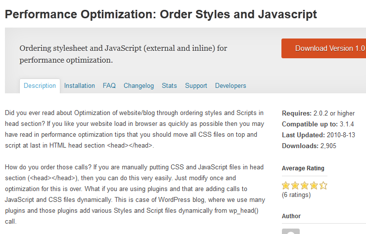Click the fifth empty rating star

pos(323,186)
